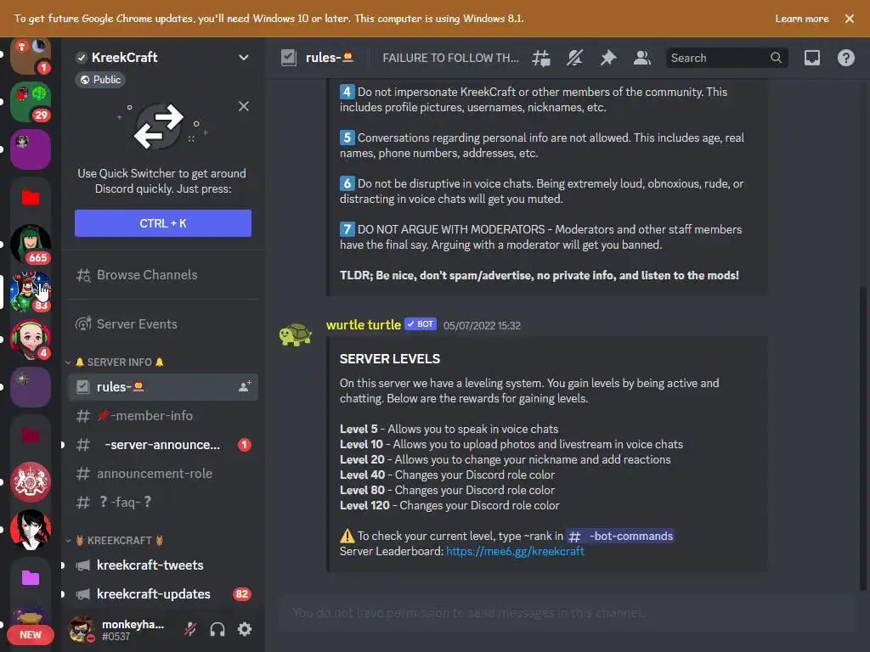Toggle deafen headphones icon
Viewport: 870px width, 652px height.
217,629
